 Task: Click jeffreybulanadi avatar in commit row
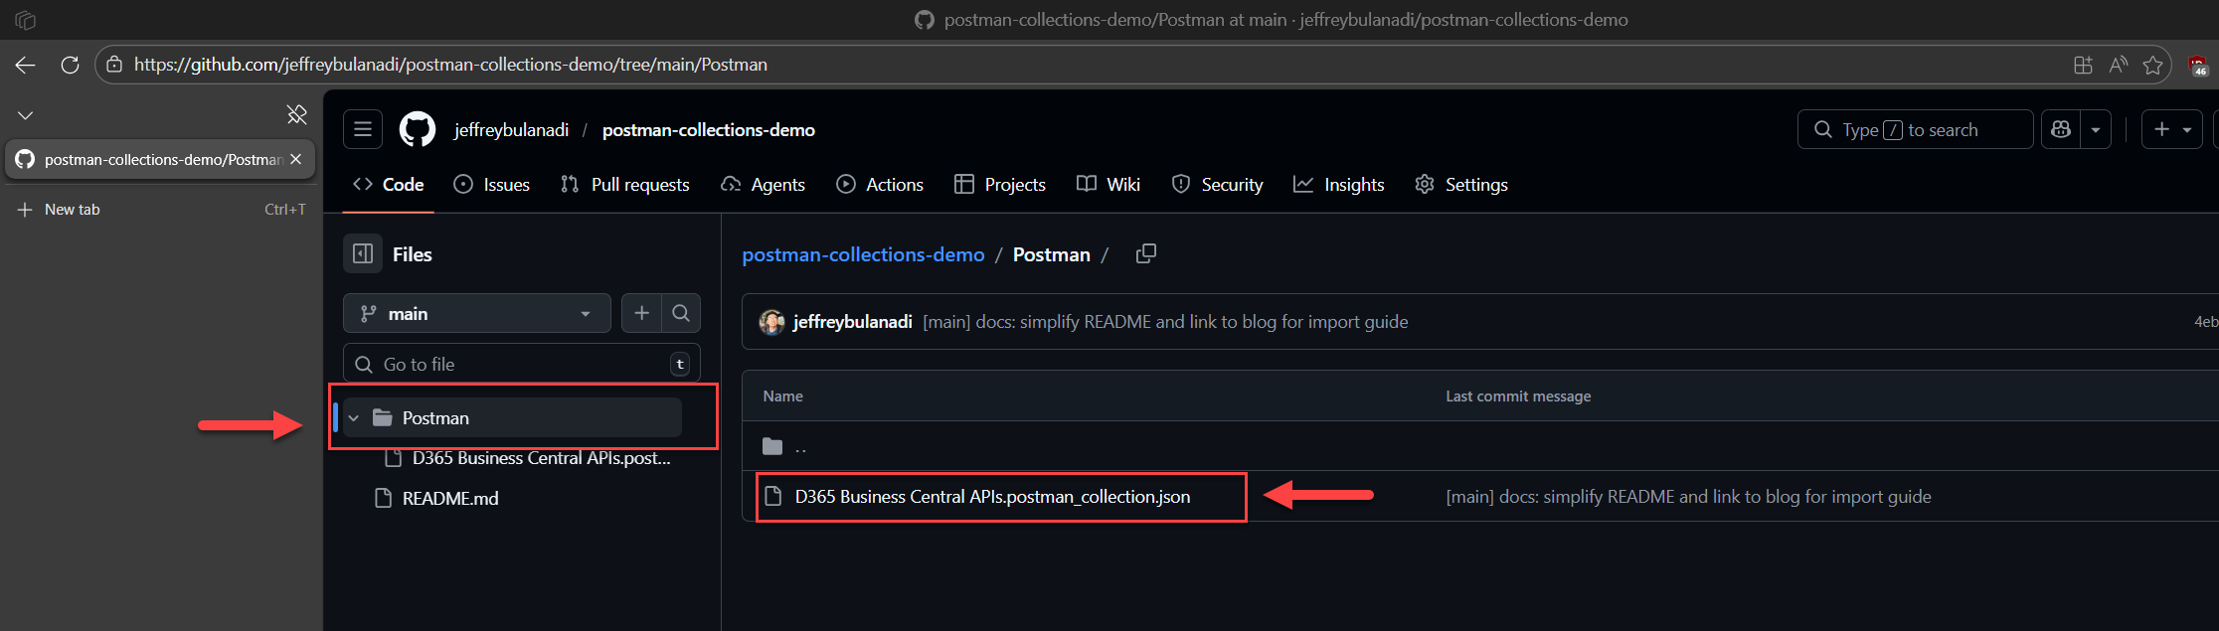pos(771,322)
